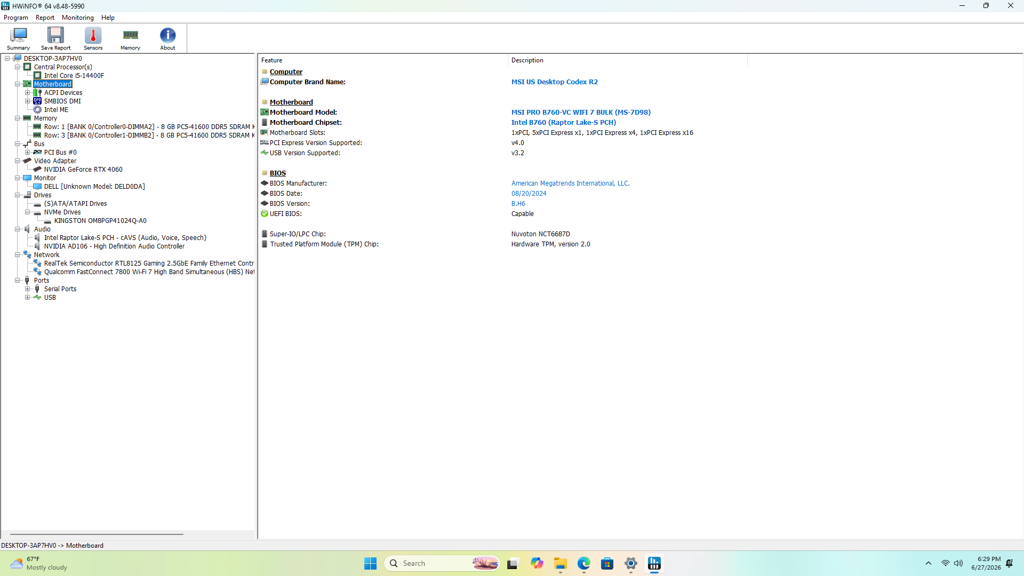Open the taskbar Settings gear icon
Viewport: 1024px width, 576px height.
click(x=630, y=563)
